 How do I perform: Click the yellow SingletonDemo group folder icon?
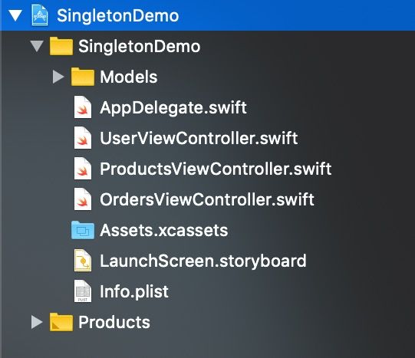point(61,46)
